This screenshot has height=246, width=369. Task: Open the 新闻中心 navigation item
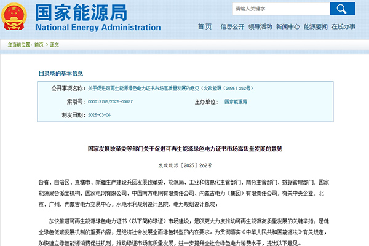coord(288,27)
